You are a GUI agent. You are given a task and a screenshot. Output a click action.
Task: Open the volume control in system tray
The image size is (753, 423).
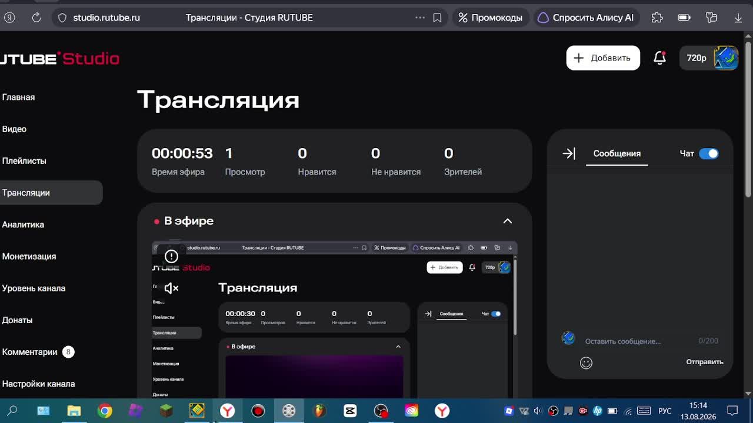pyautogui.click(x=539, y=411)
